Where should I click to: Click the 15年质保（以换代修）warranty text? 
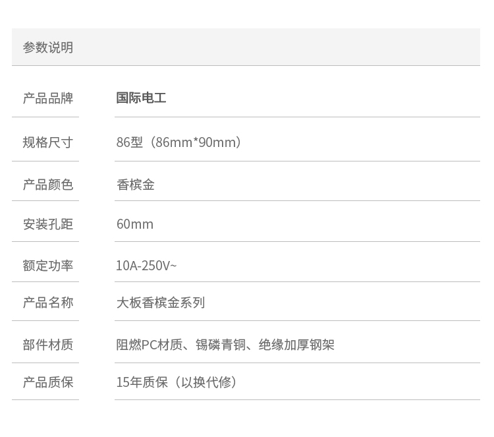[x=177, y=382]
